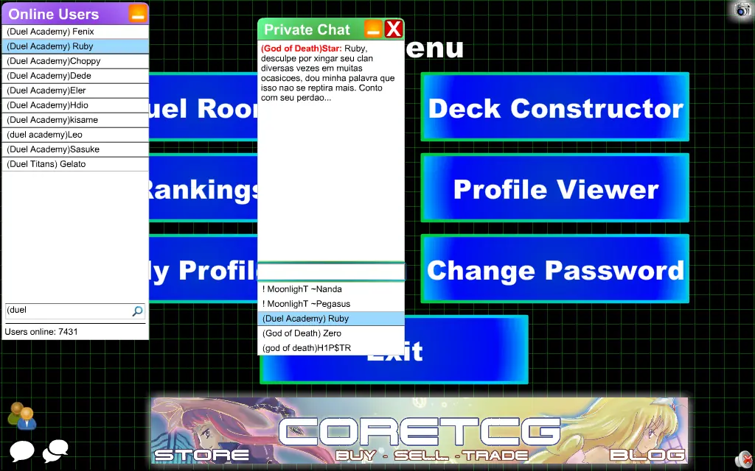Viewport: 755px width, 471px height.
Task: Open the Rankings button
Action: pos(203,188)
